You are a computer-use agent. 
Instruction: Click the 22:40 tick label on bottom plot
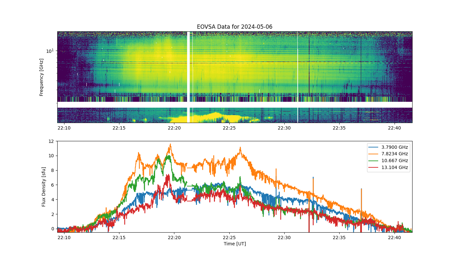pos(394,238)
